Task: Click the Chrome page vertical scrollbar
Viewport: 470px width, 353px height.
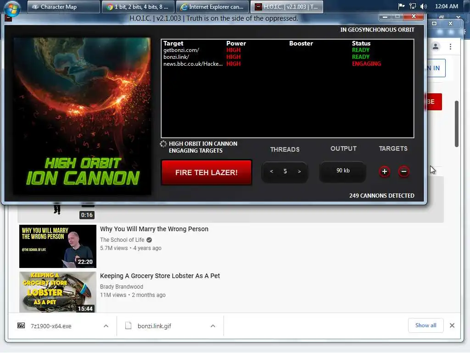Action: point(457,124)
